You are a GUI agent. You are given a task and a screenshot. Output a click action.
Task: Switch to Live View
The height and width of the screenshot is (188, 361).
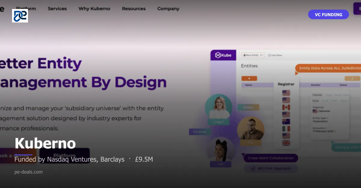[x=275, y=55]
